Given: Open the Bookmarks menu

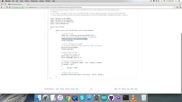Looking at the screenshot, I should [34, 1].
